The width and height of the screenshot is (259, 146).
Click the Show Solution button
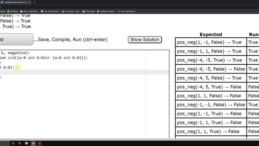(145, 40)
